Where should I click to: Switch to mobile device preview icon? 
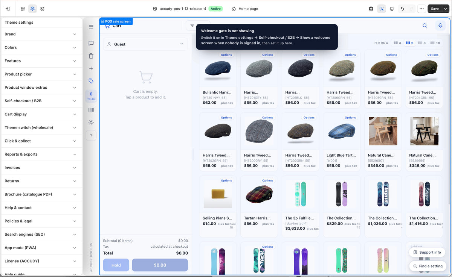pyautogui.click(x=392, y=9)
